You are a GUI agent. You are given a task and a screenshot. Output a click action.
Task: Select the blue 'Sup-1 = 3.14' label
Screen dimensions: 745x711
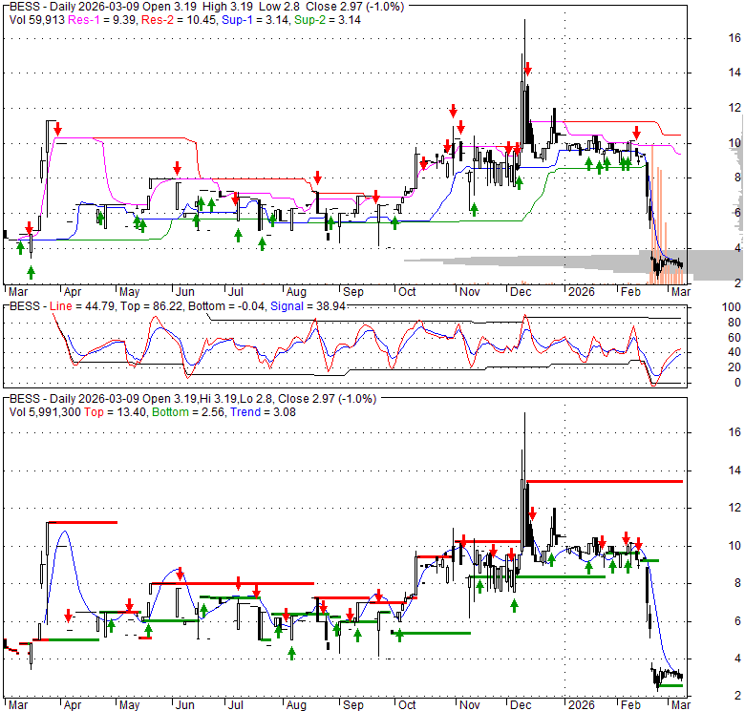(255, 20)
